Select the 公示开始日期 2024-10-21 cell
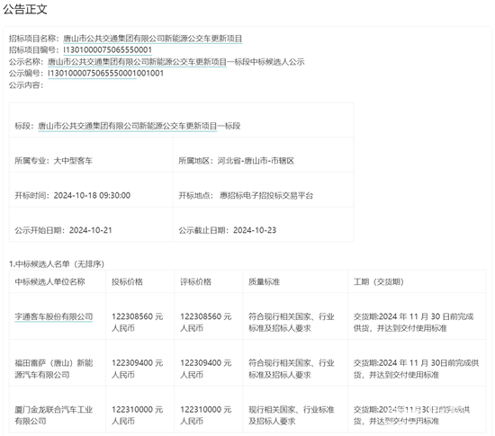The width and height of the screenshot is (495, 436). click(x=91, y=225)
